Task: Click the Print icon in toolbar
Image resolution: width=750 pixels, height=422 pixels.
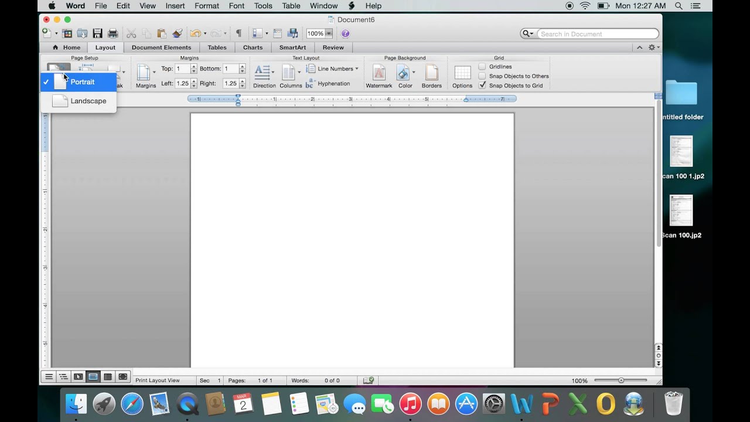Action: [113, 33]
